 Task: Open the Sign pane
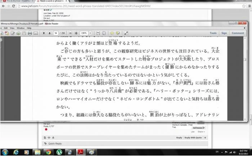224,33
